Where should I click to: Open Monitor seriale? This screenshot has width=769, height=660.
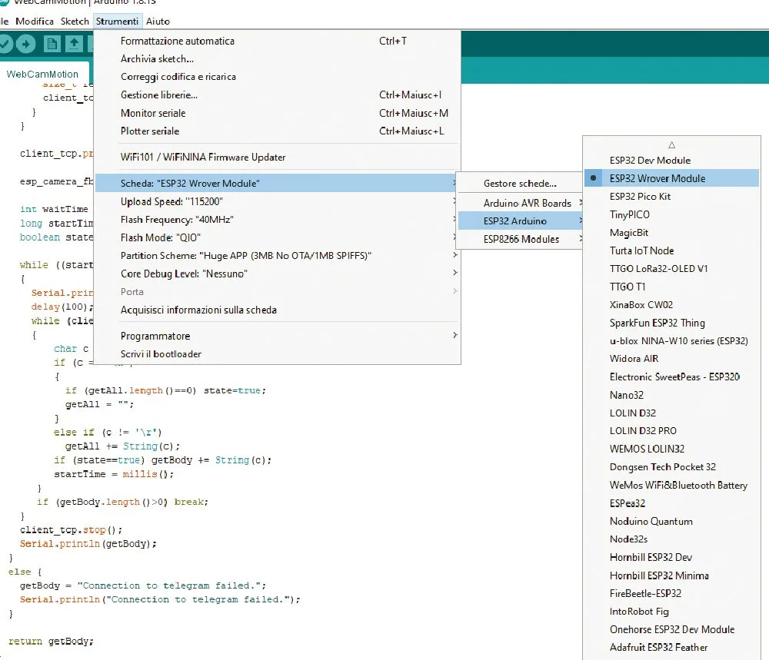(x=278, y=113)
